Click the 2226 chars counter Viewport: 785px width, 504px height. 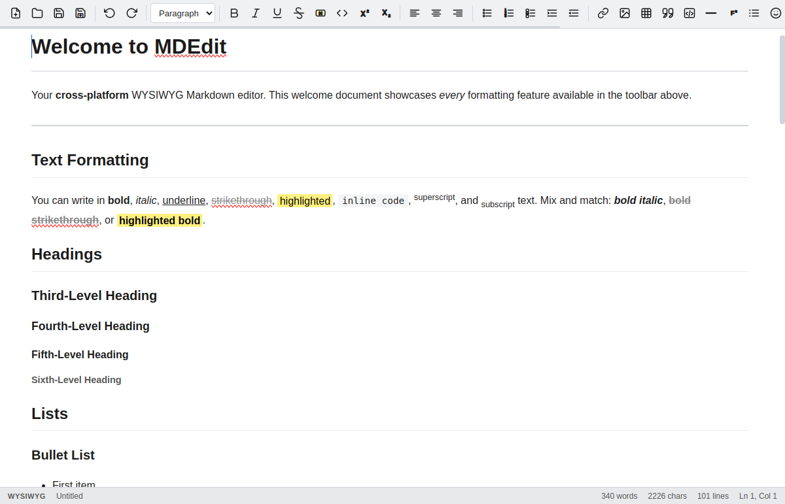[x=667, y=496]
